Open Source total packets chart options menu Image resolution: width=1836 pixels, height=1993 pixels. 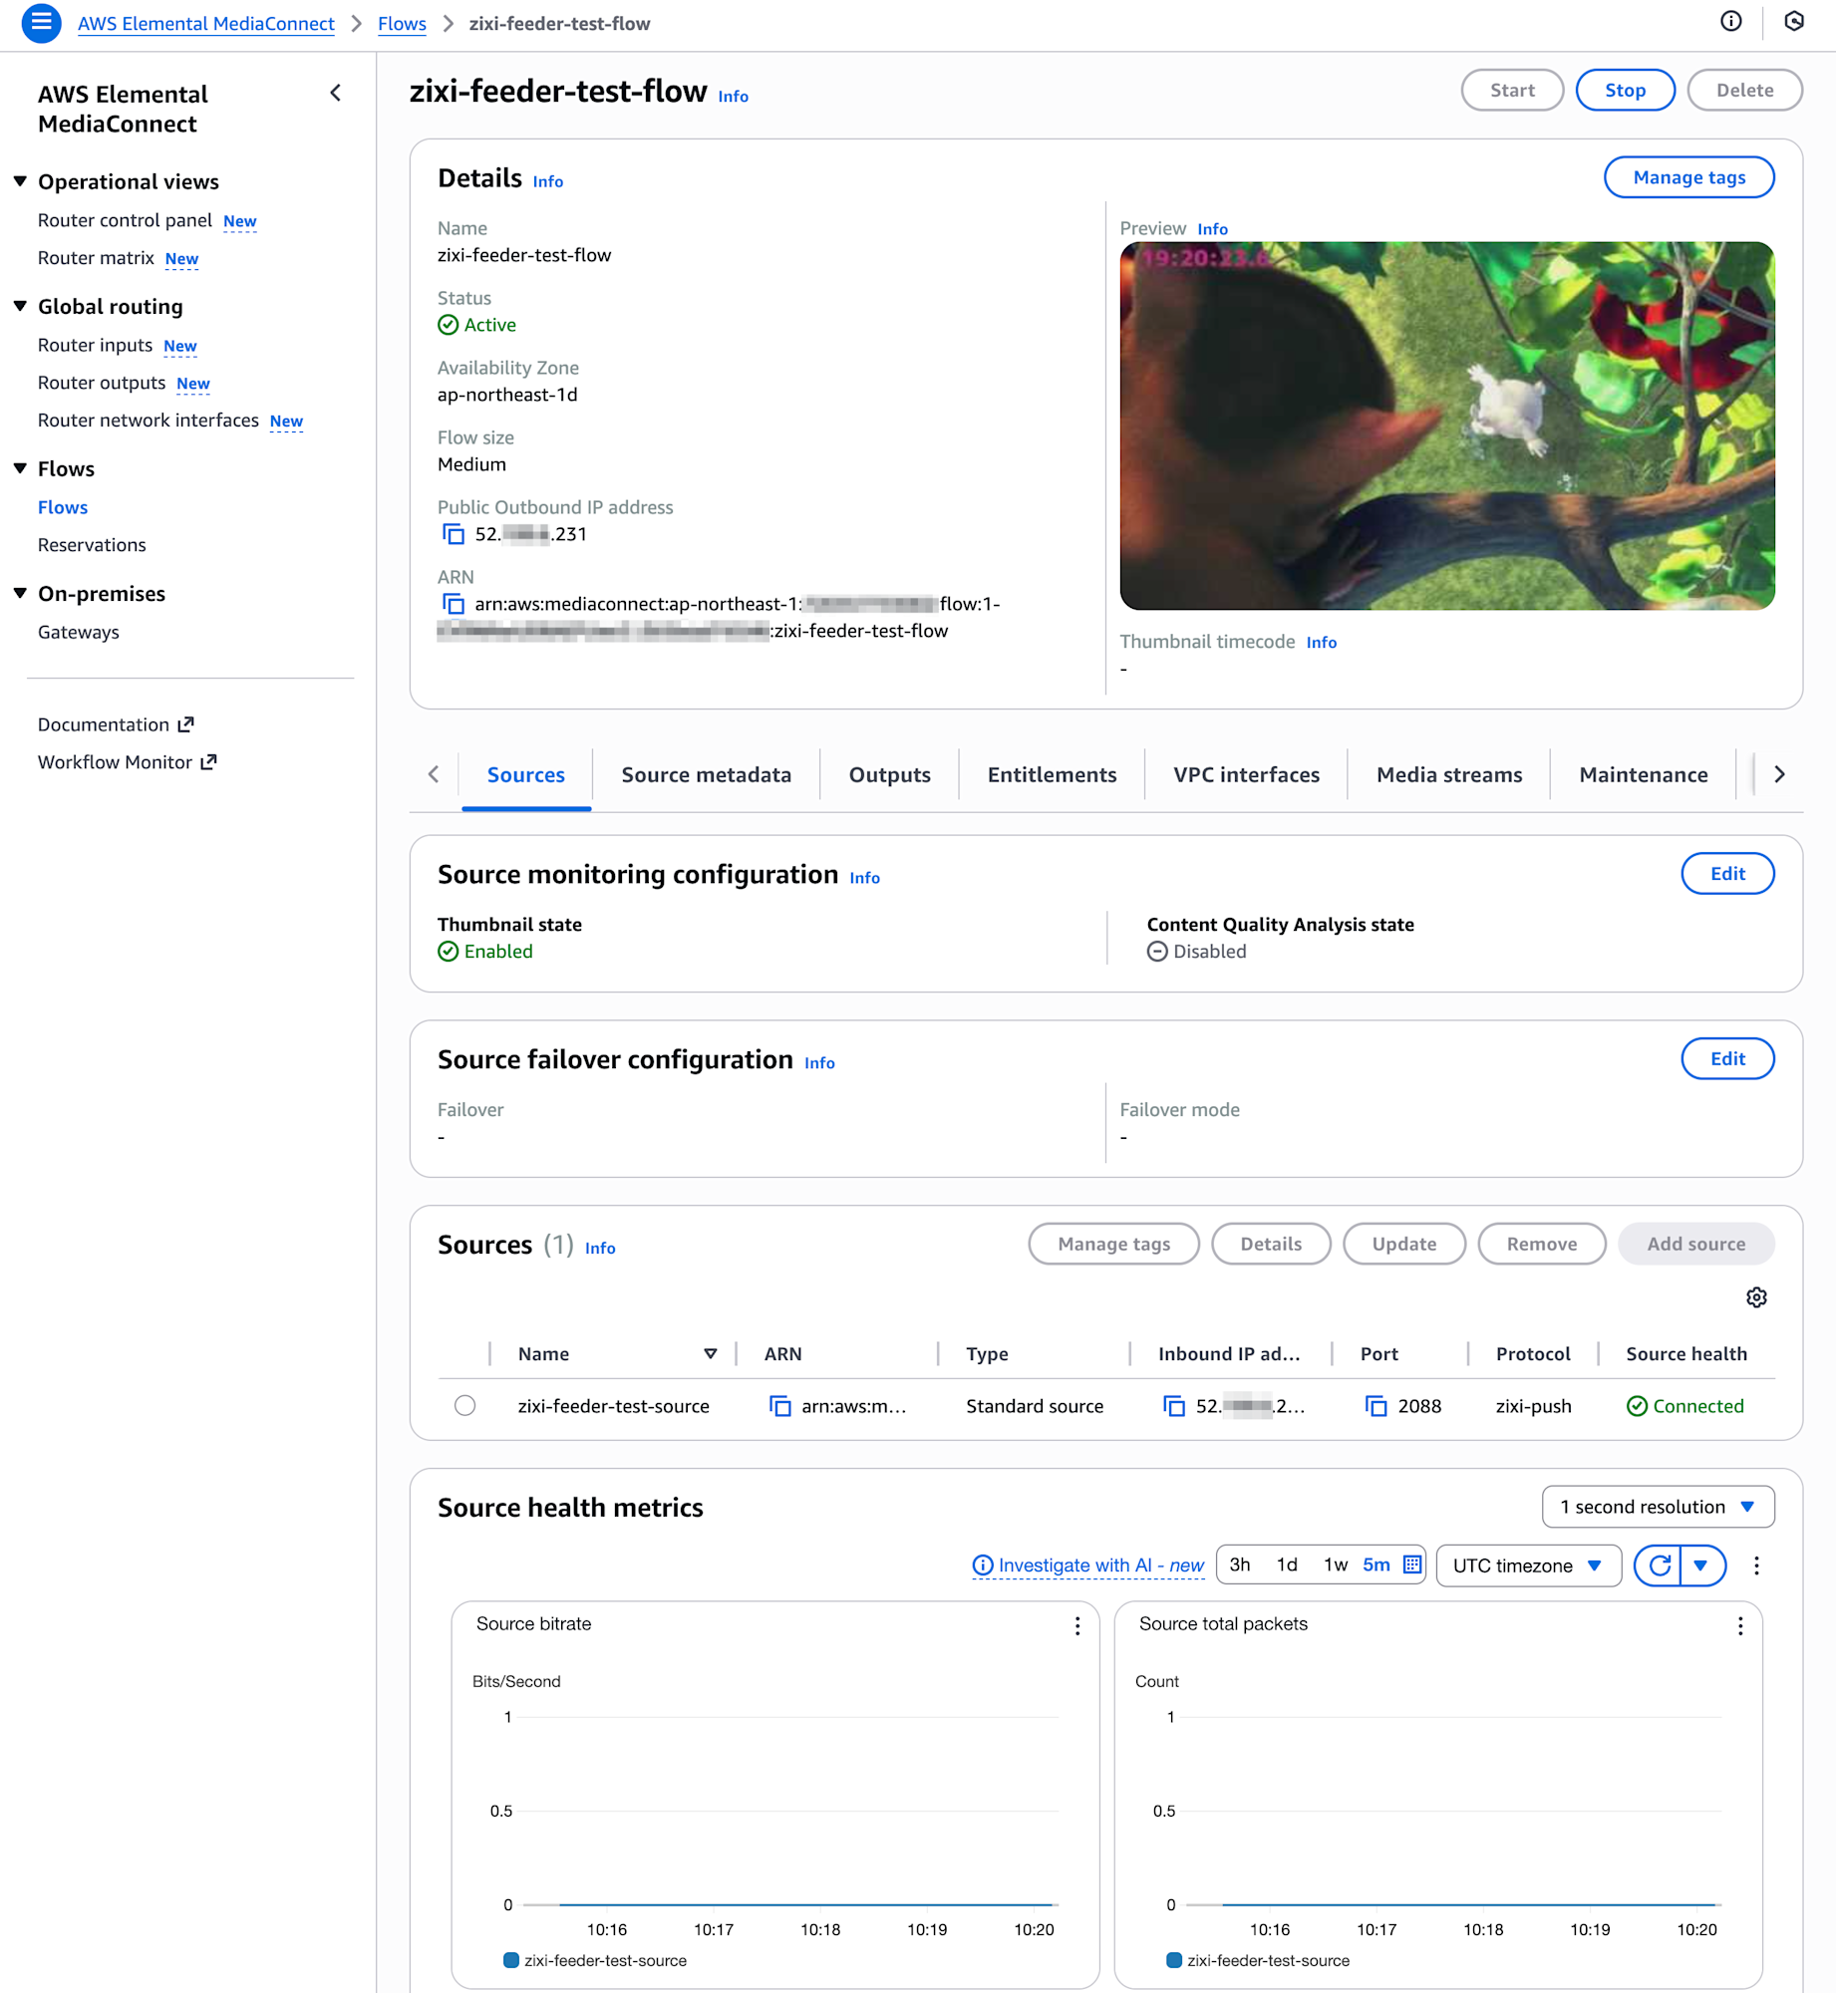[x=1740, y=1626]
